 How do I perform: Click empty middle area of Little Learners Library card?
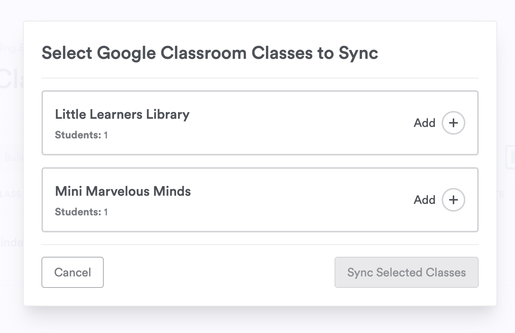pyautogui.click(x=296, y=123)
